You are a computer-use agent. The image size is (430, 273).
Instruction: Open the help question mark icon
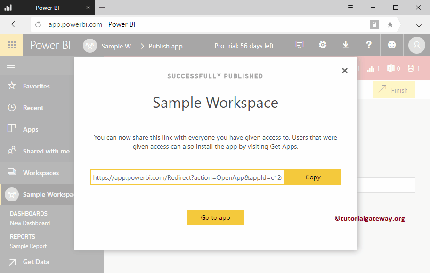click(x=369, y=45)
